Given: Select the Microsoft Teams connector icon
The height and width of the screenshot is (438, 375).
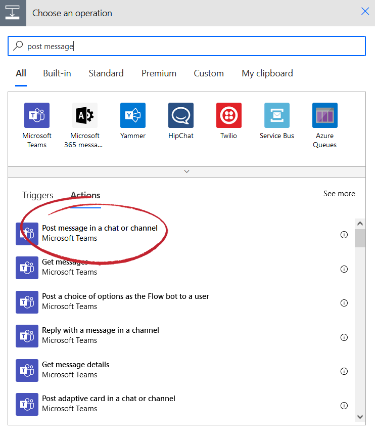Looking at the screenshot, I should [37, 115].
